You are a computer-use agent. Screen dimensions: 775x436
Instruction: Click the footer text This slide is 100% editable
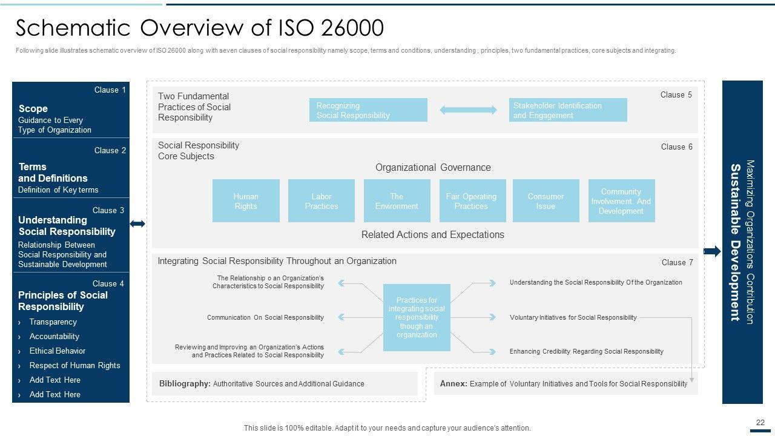387,428
